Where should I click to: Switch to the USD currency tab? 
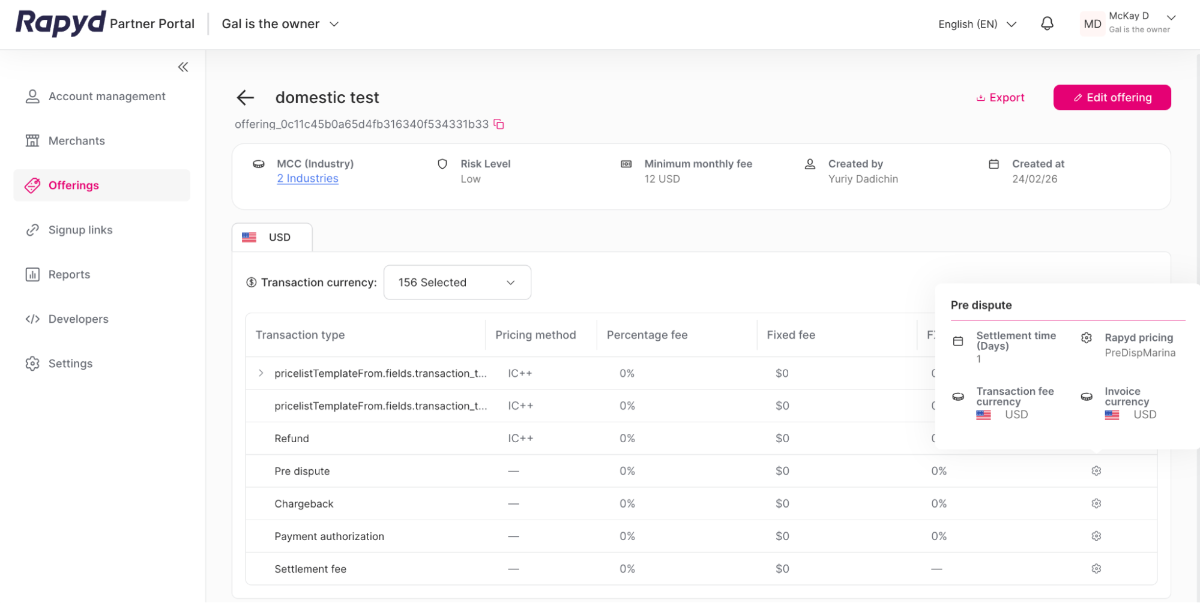pos(272,237)
